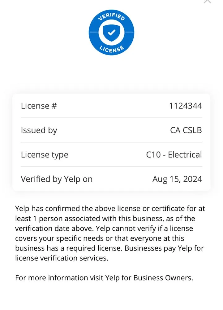Screen dimensions: 223x310
Task: Select the License type label
Action: pos(45,155)
